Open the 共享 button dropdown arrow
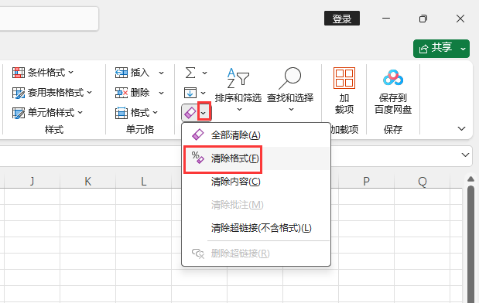Image resolution: width=479 pixels, height=303 pixels. [x=464, y=49]
